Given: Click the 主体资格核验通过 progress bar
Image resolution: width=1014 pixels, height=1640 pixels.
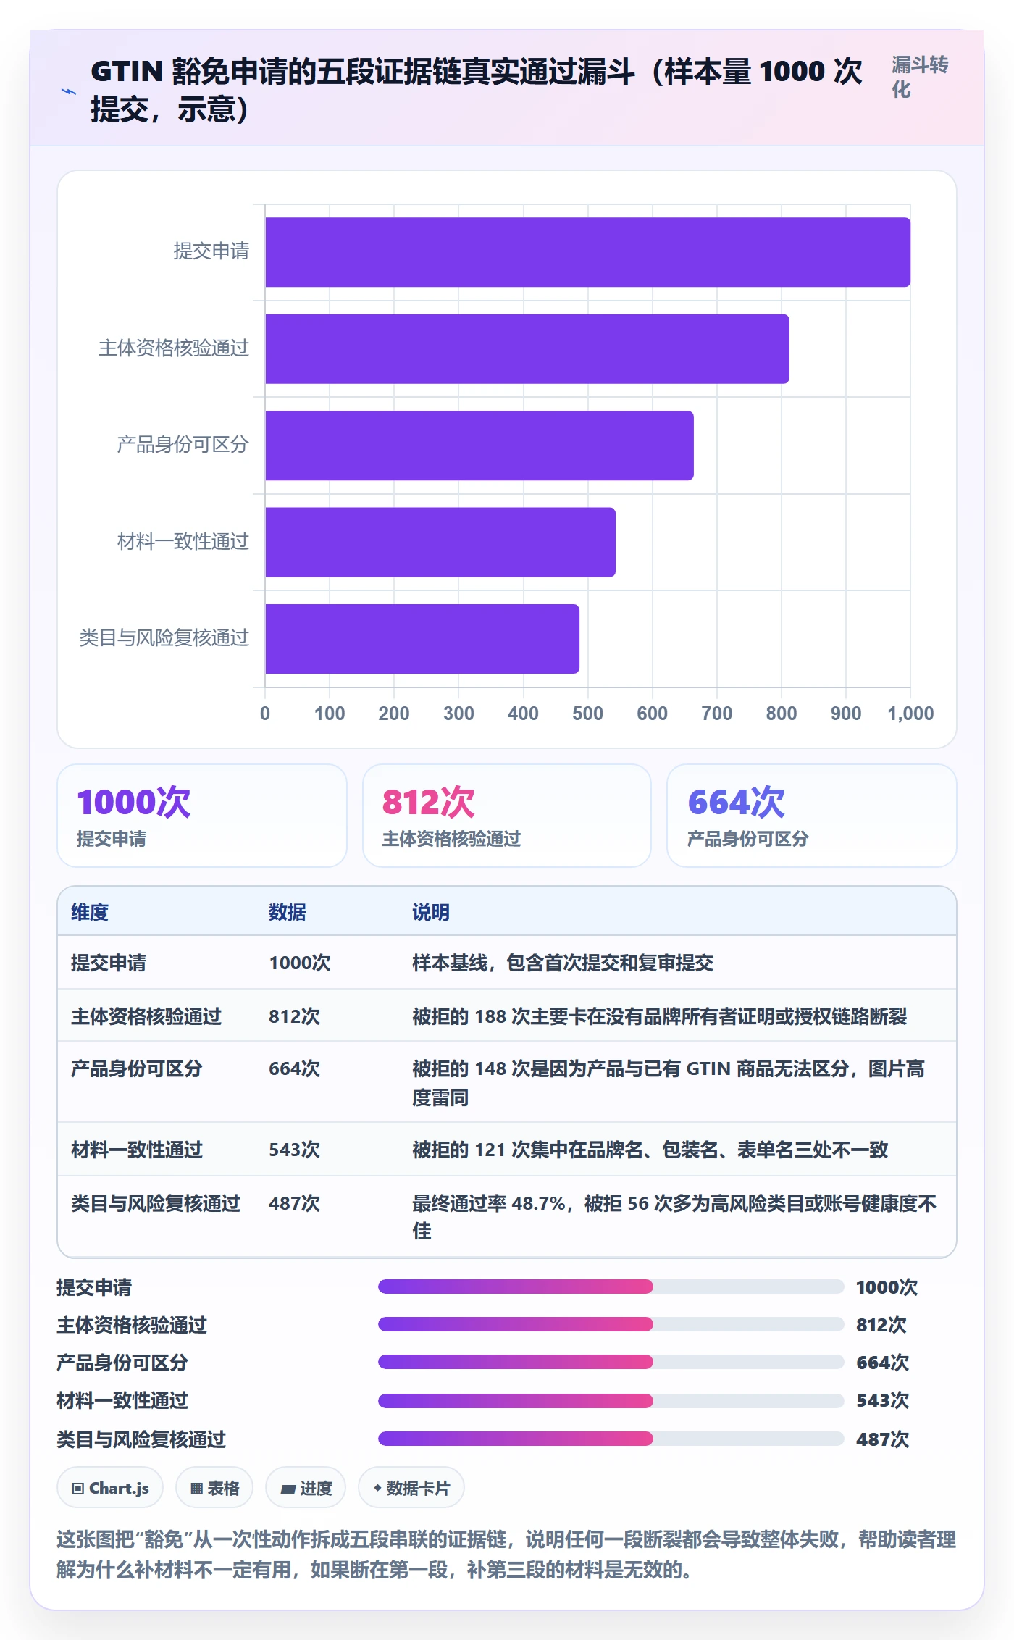Looking at the screenshot, I should 611,1324.
